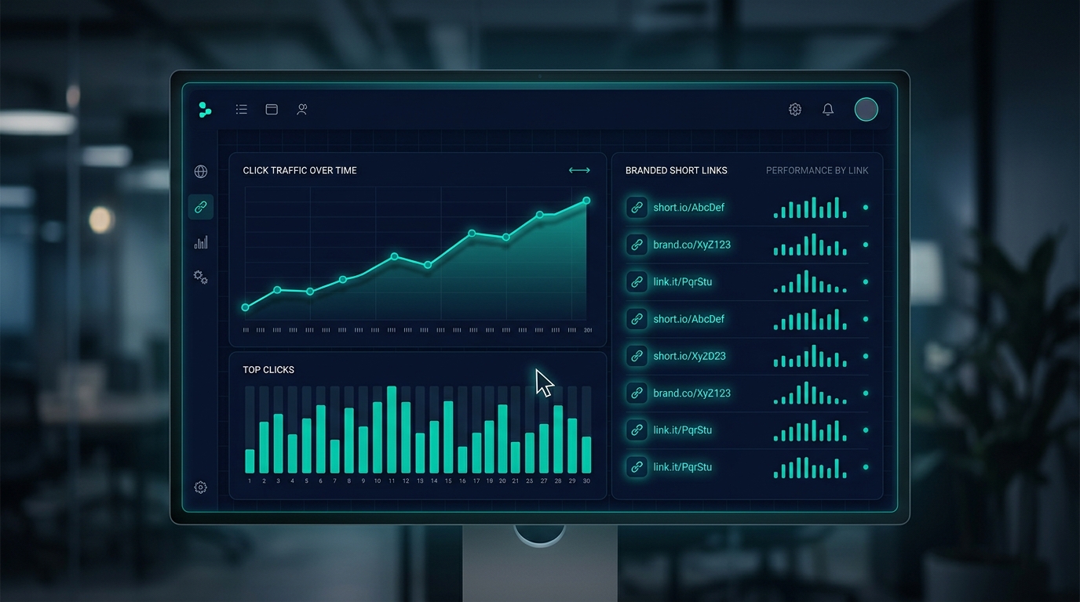The height and width of the screenshot is (602, 1080).
Task: Click the link icon beside brand.co/XyZ123
Action: [637, 245]
